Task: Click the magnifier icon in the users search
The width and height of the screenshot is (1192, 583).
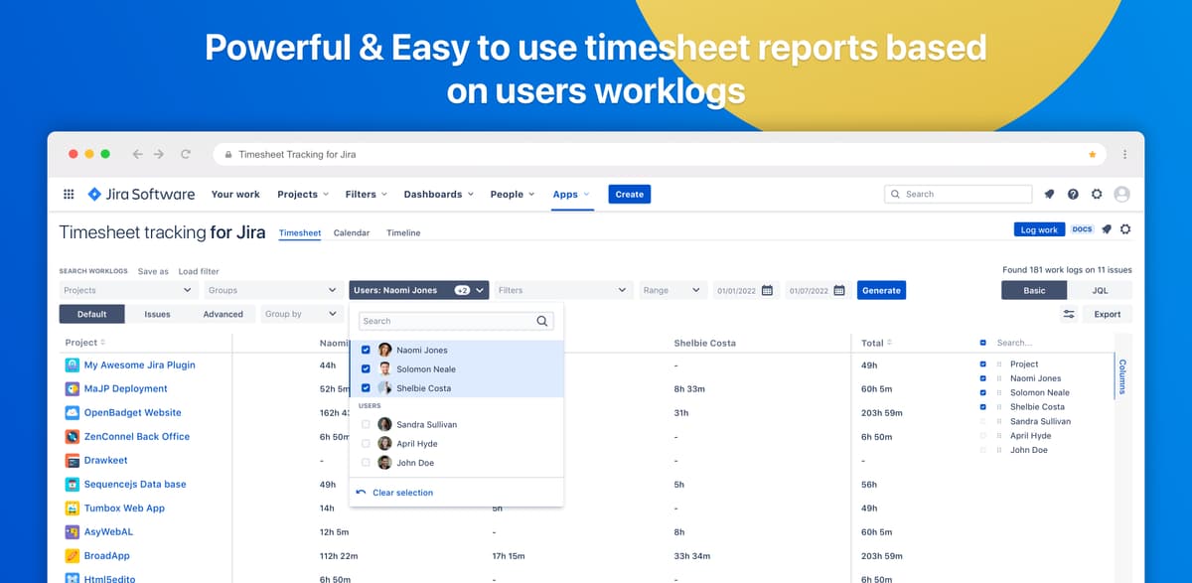Action: coord(541,321)
